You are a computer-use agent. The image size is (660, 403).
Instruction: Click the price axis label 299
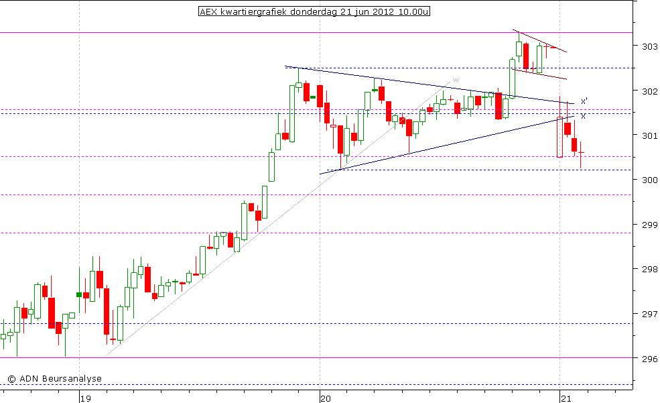coord(649,225)
